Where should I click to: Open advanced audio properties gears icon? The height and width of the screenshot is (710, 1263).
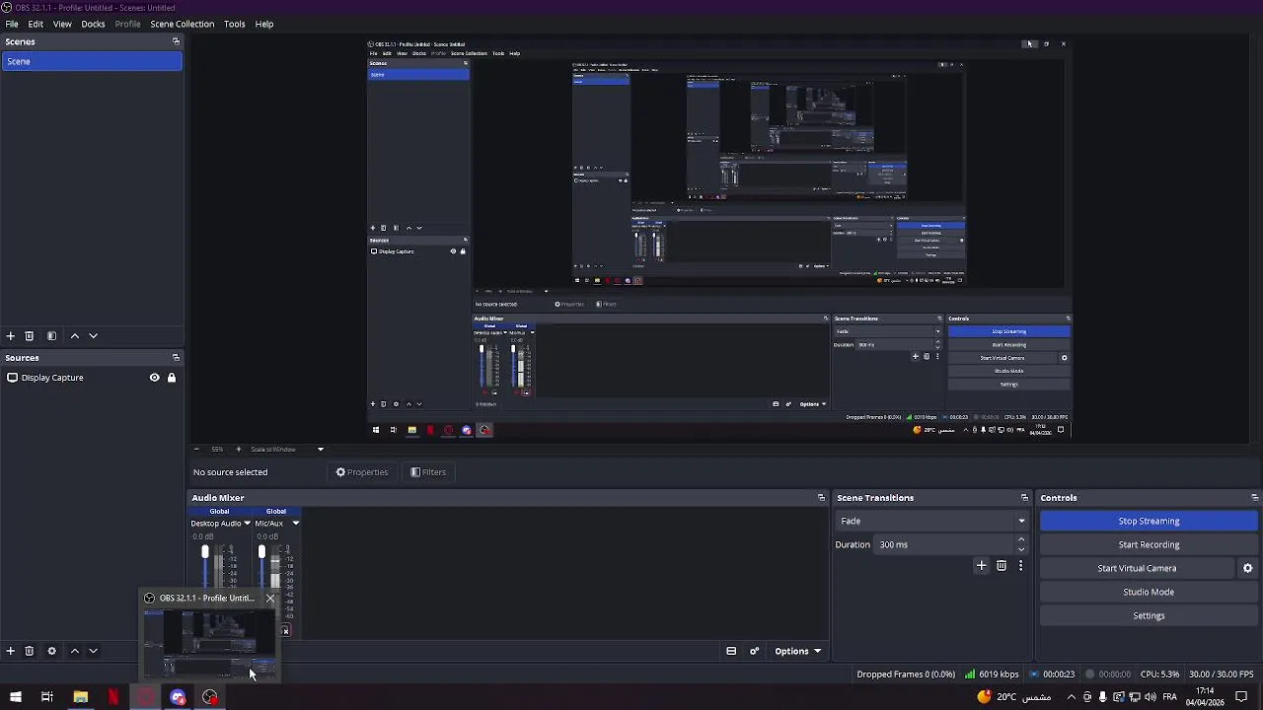coord(755,651)
